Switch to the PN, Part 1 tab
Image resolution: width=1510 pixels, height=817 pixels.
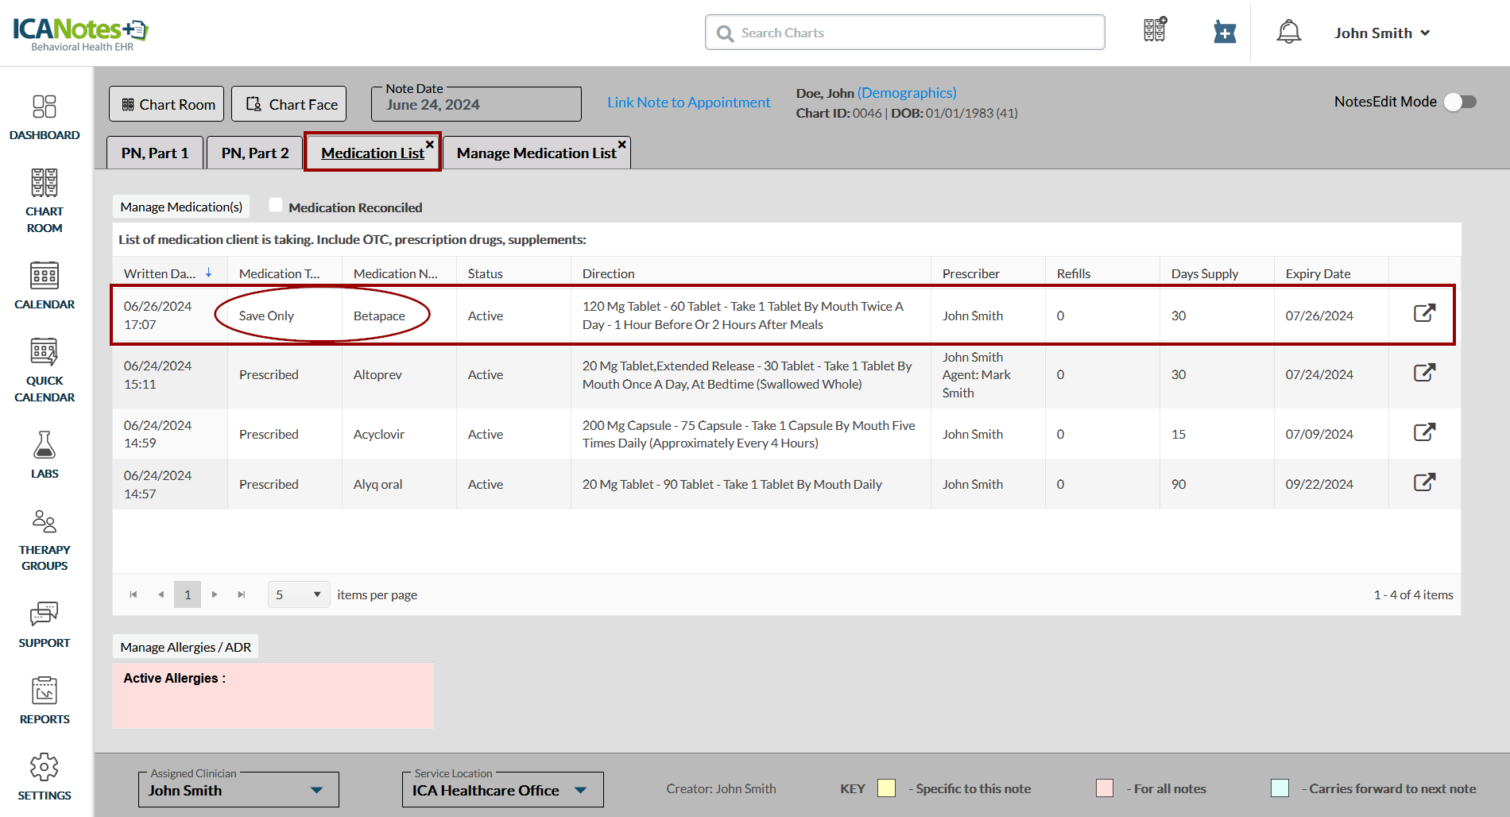[155, 153]
